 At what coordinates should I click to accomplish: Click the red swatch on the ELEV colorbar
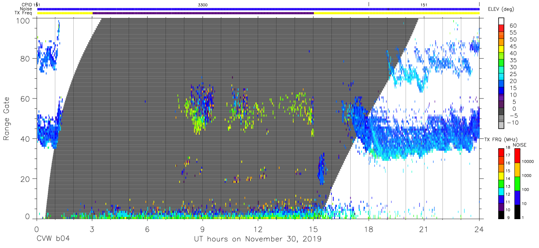(501, 29)
